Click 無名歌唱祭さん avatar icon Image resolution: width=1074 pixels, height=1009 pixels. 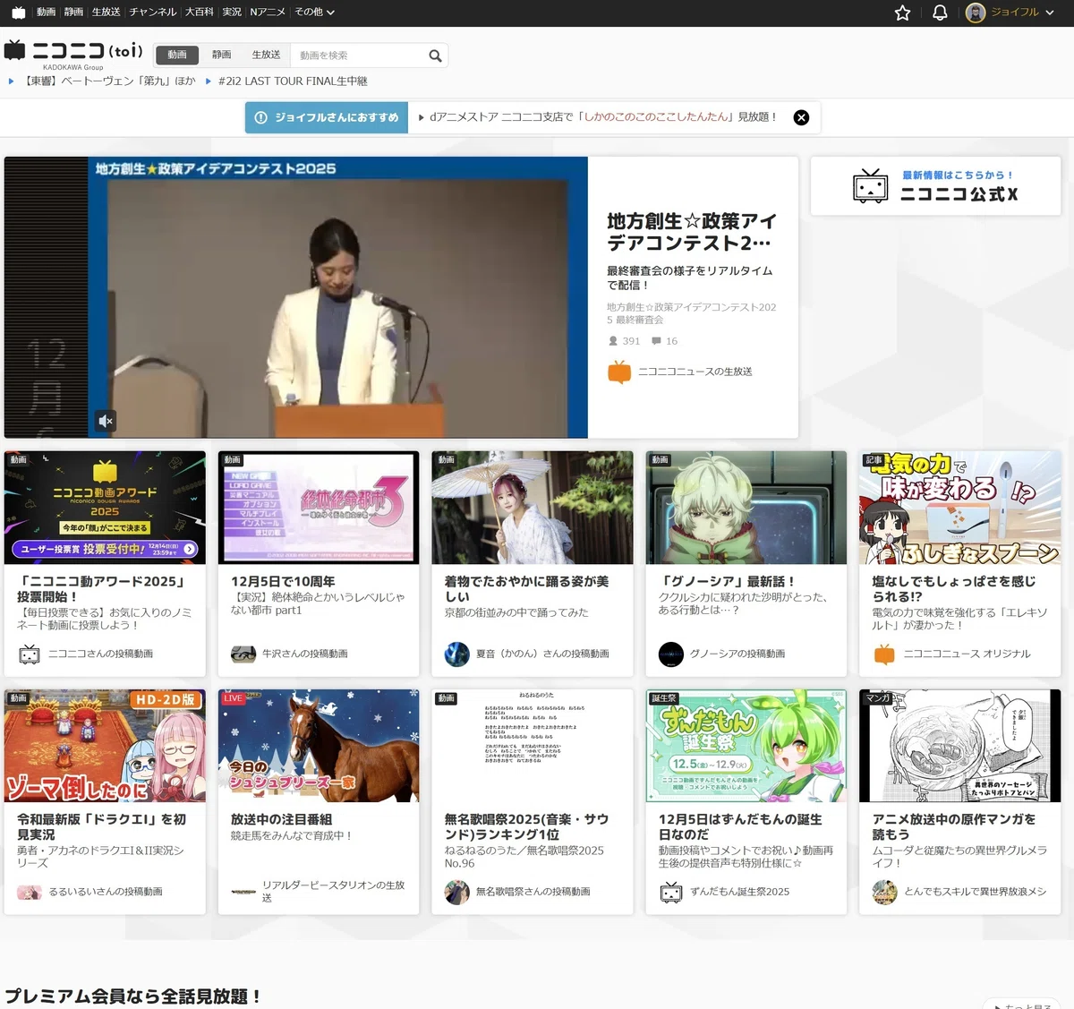pyautogui.click(x=457, y=893)
